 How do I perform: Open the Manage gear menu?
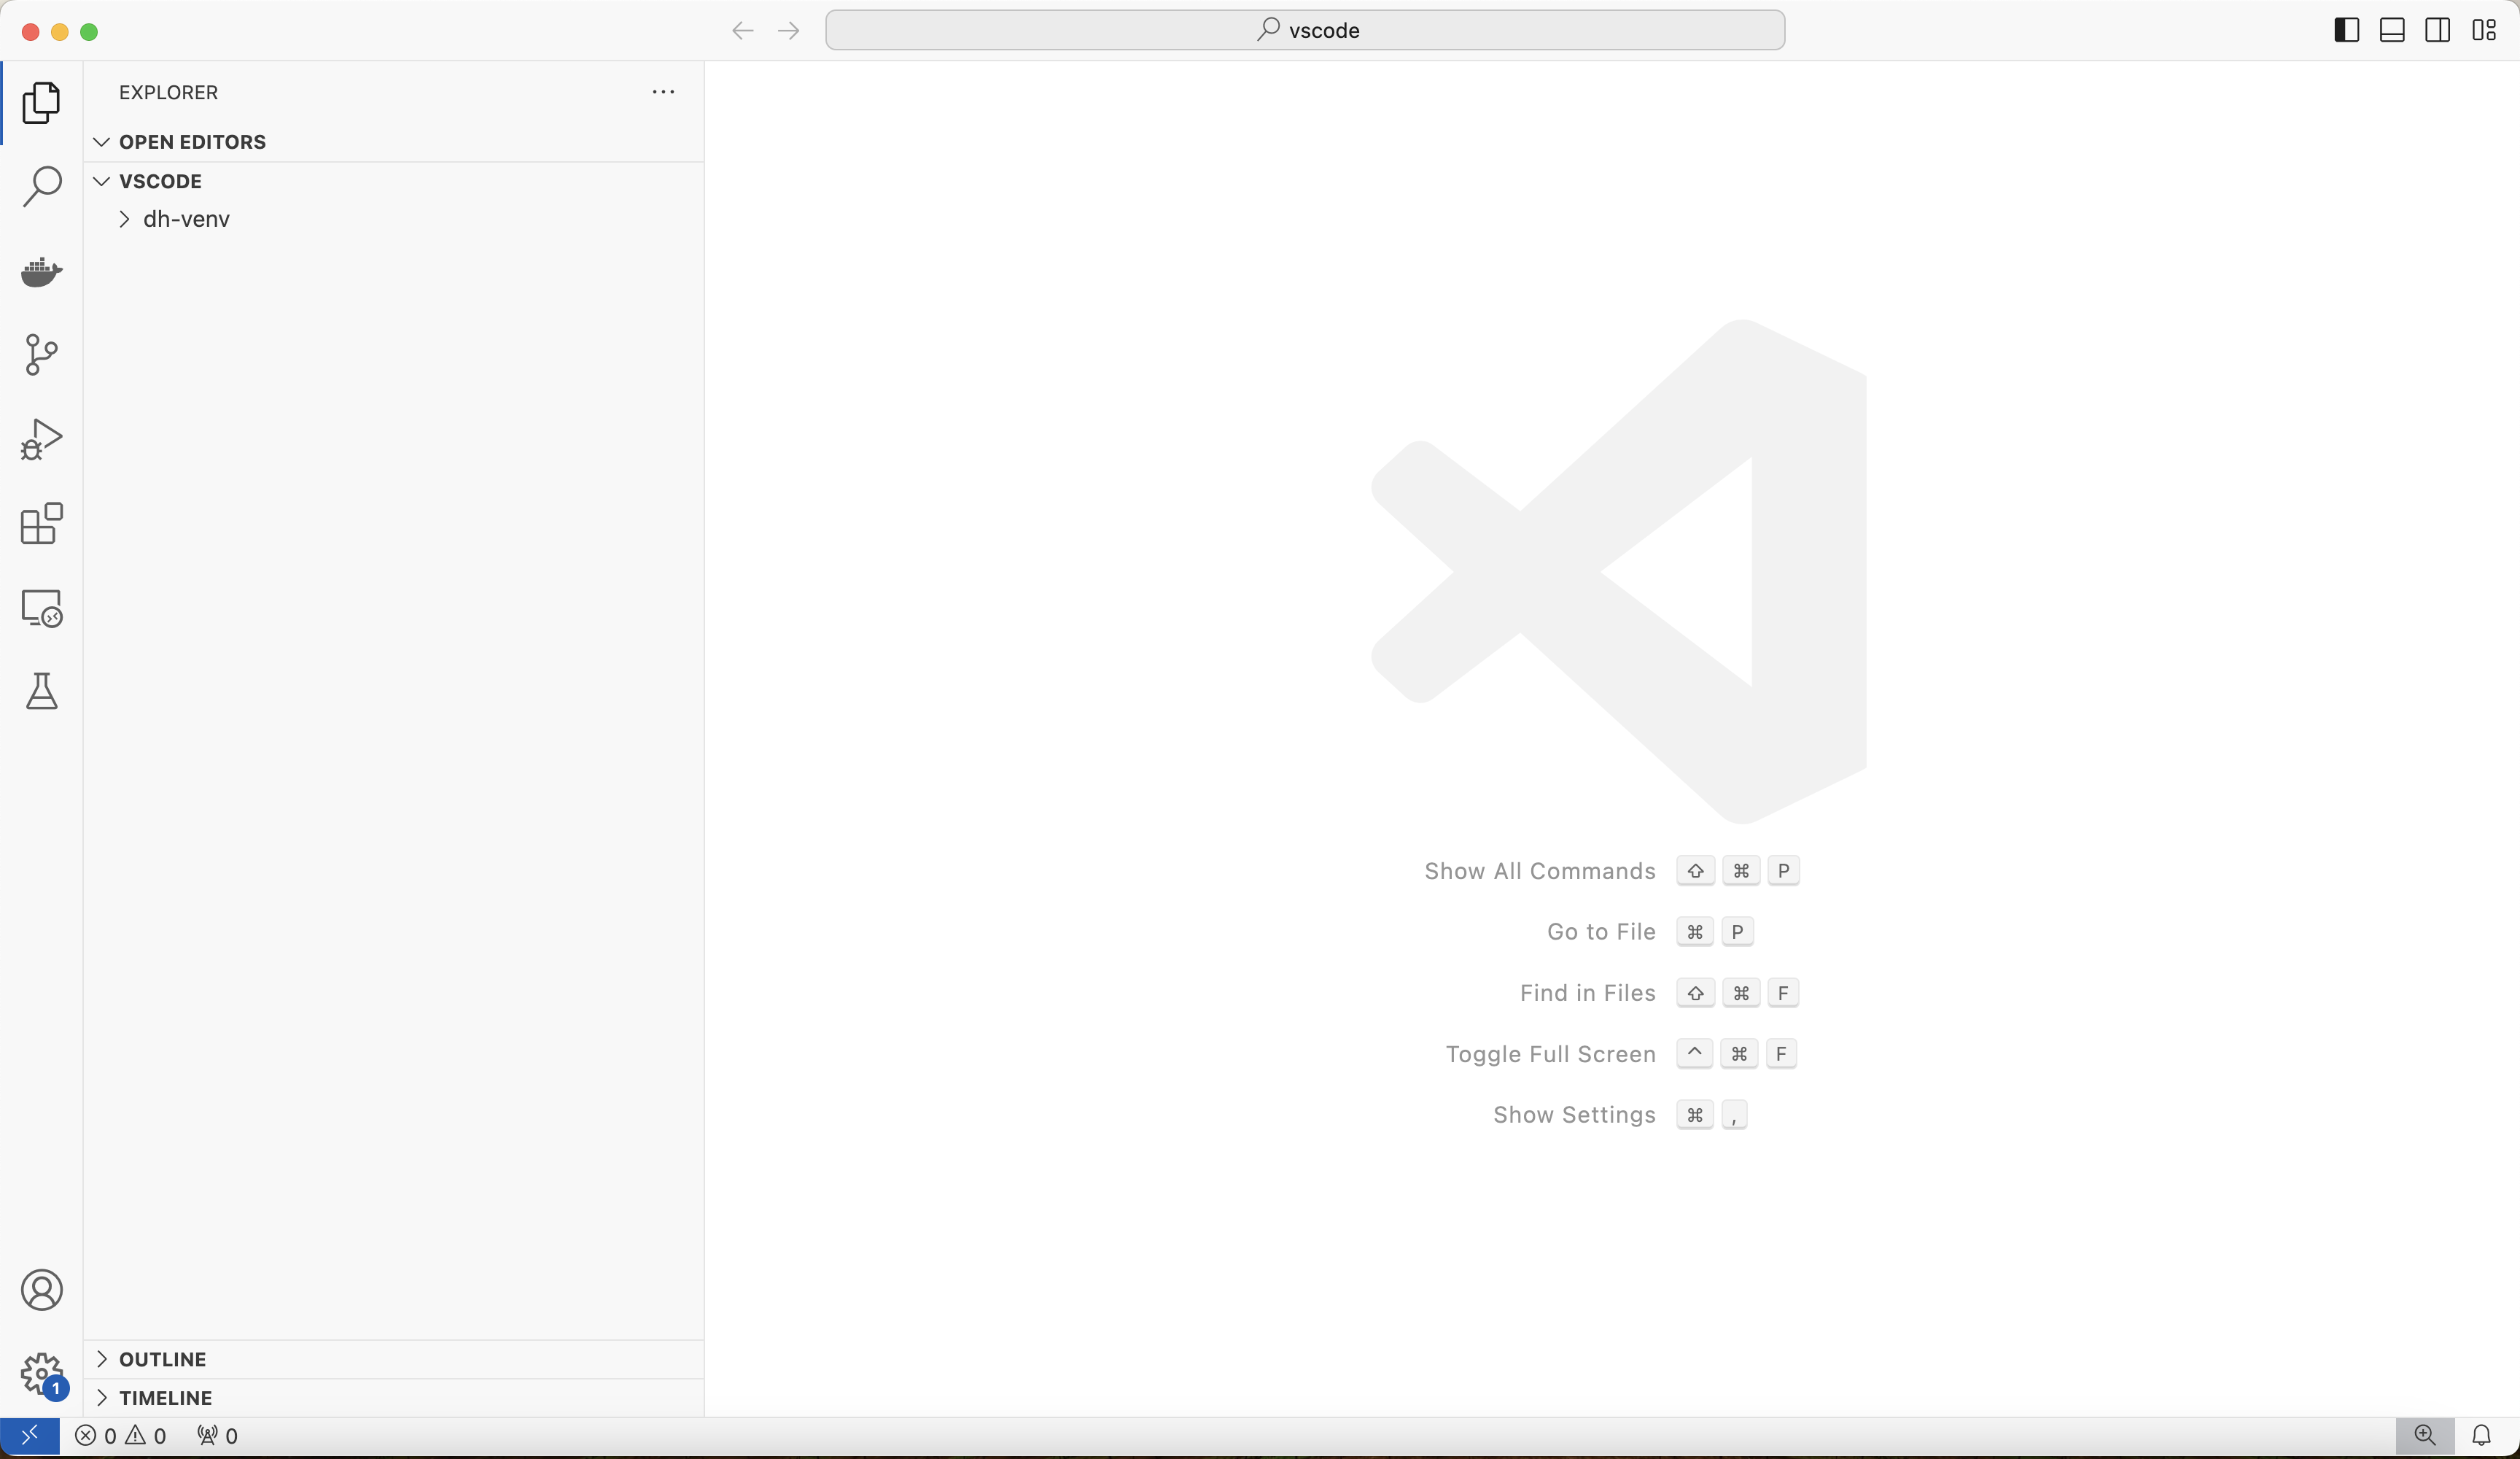point(41,1374)
